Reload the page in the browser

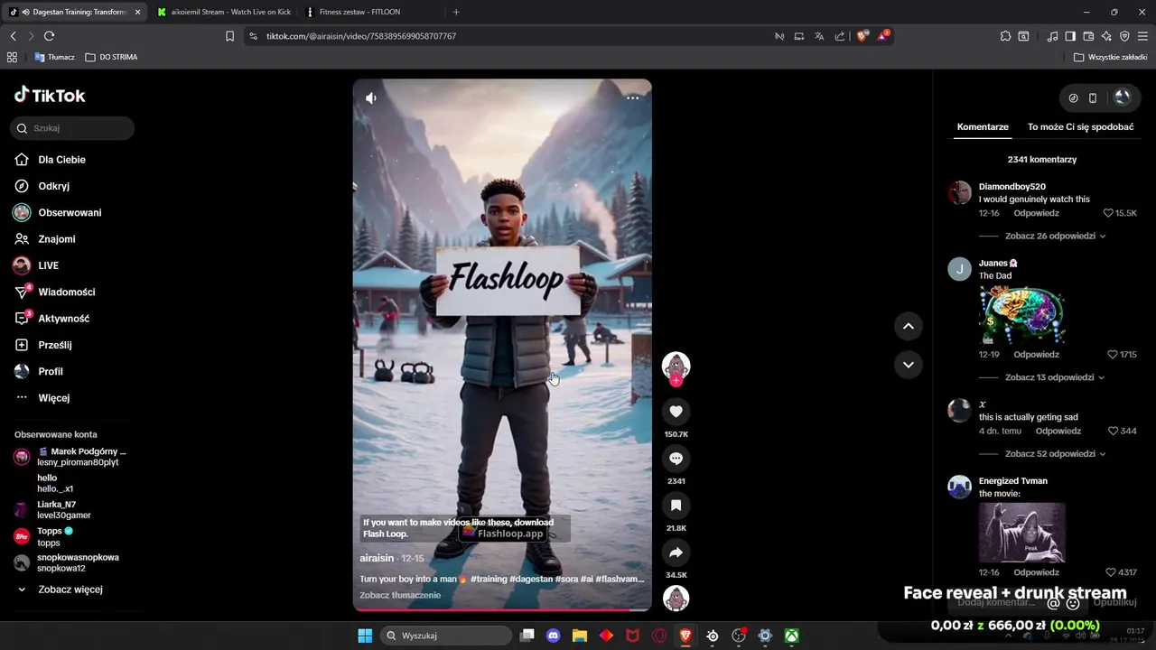pyautogui.click(x=49, y=36)
